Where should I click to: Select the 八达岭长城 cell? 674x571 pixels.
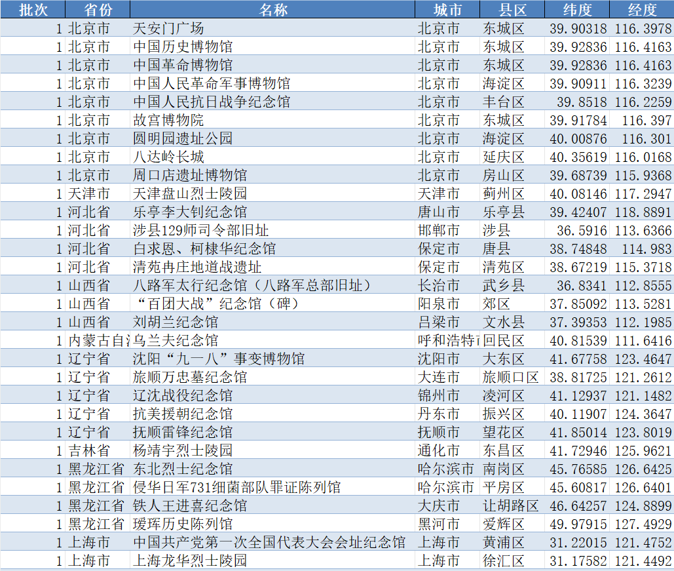point(168,157)
